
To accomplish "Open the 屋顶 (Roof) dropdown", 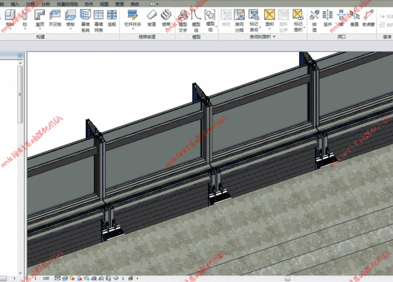I will [x=40, y=29].
